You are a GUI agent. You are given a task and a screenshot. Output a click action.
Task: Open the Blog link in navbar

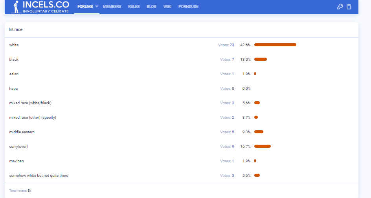click(151, 7)
